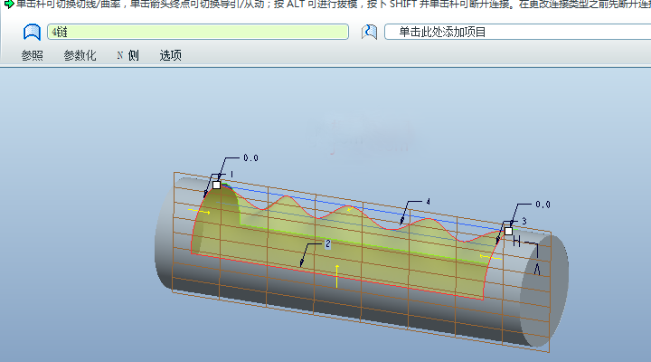The width and height of the screenshot is (651, 362).
Task: Click the 0.0 value near chain 1
Action: [250, 158]
